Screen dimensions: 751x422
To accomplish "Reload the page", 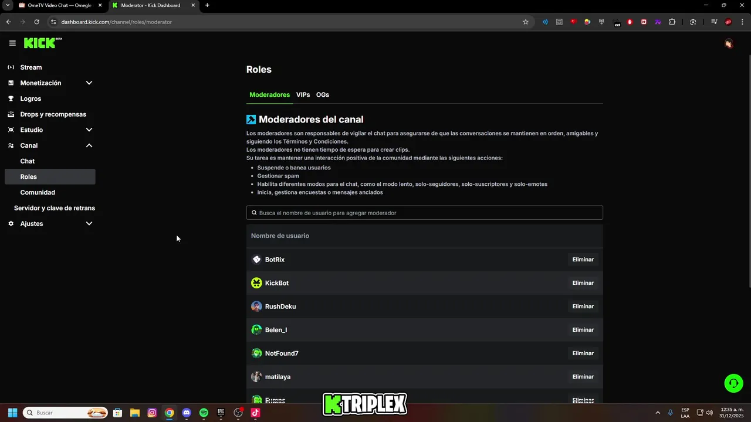I will (x=36, y=22).
